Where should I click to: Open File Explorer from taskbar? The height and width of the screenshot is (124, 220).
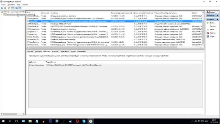click(x=30, y=121)
